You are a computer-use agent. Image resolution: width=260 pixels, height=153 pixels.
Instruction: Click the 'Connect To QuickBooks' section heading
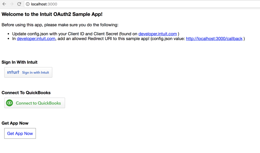tap(26, 93)
